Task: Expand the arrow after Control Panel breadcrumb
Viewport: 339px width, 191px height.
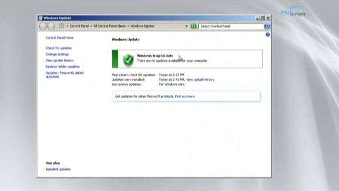Action: tap(91, 26)
